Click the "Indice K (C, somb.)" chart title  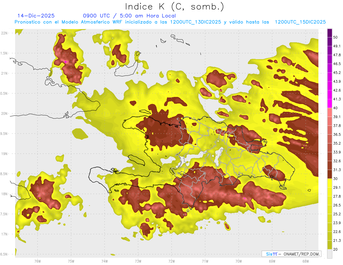pyautogui.click(x=175, y=7)
